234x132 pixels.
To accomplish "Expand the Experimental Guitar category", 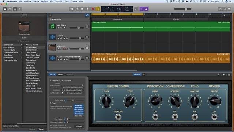I will click(21, 52).
